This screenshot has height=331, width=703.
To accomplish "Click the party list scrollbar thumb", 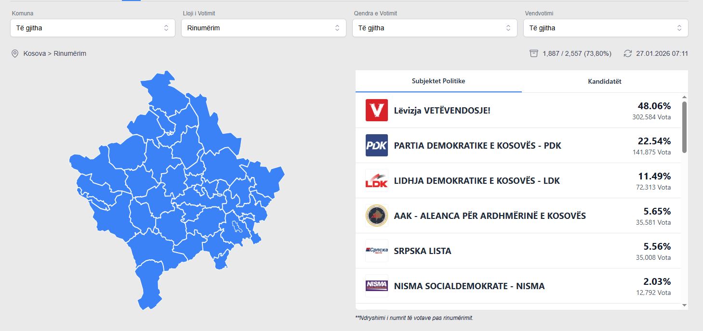I will (684, 127).
